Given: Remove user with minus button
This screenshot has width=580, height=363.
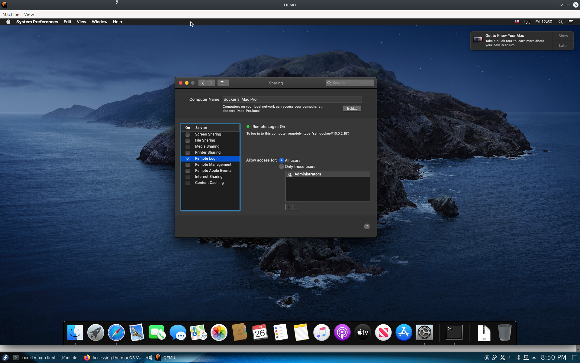Looking at the screenshot, I should coord(296,207).
